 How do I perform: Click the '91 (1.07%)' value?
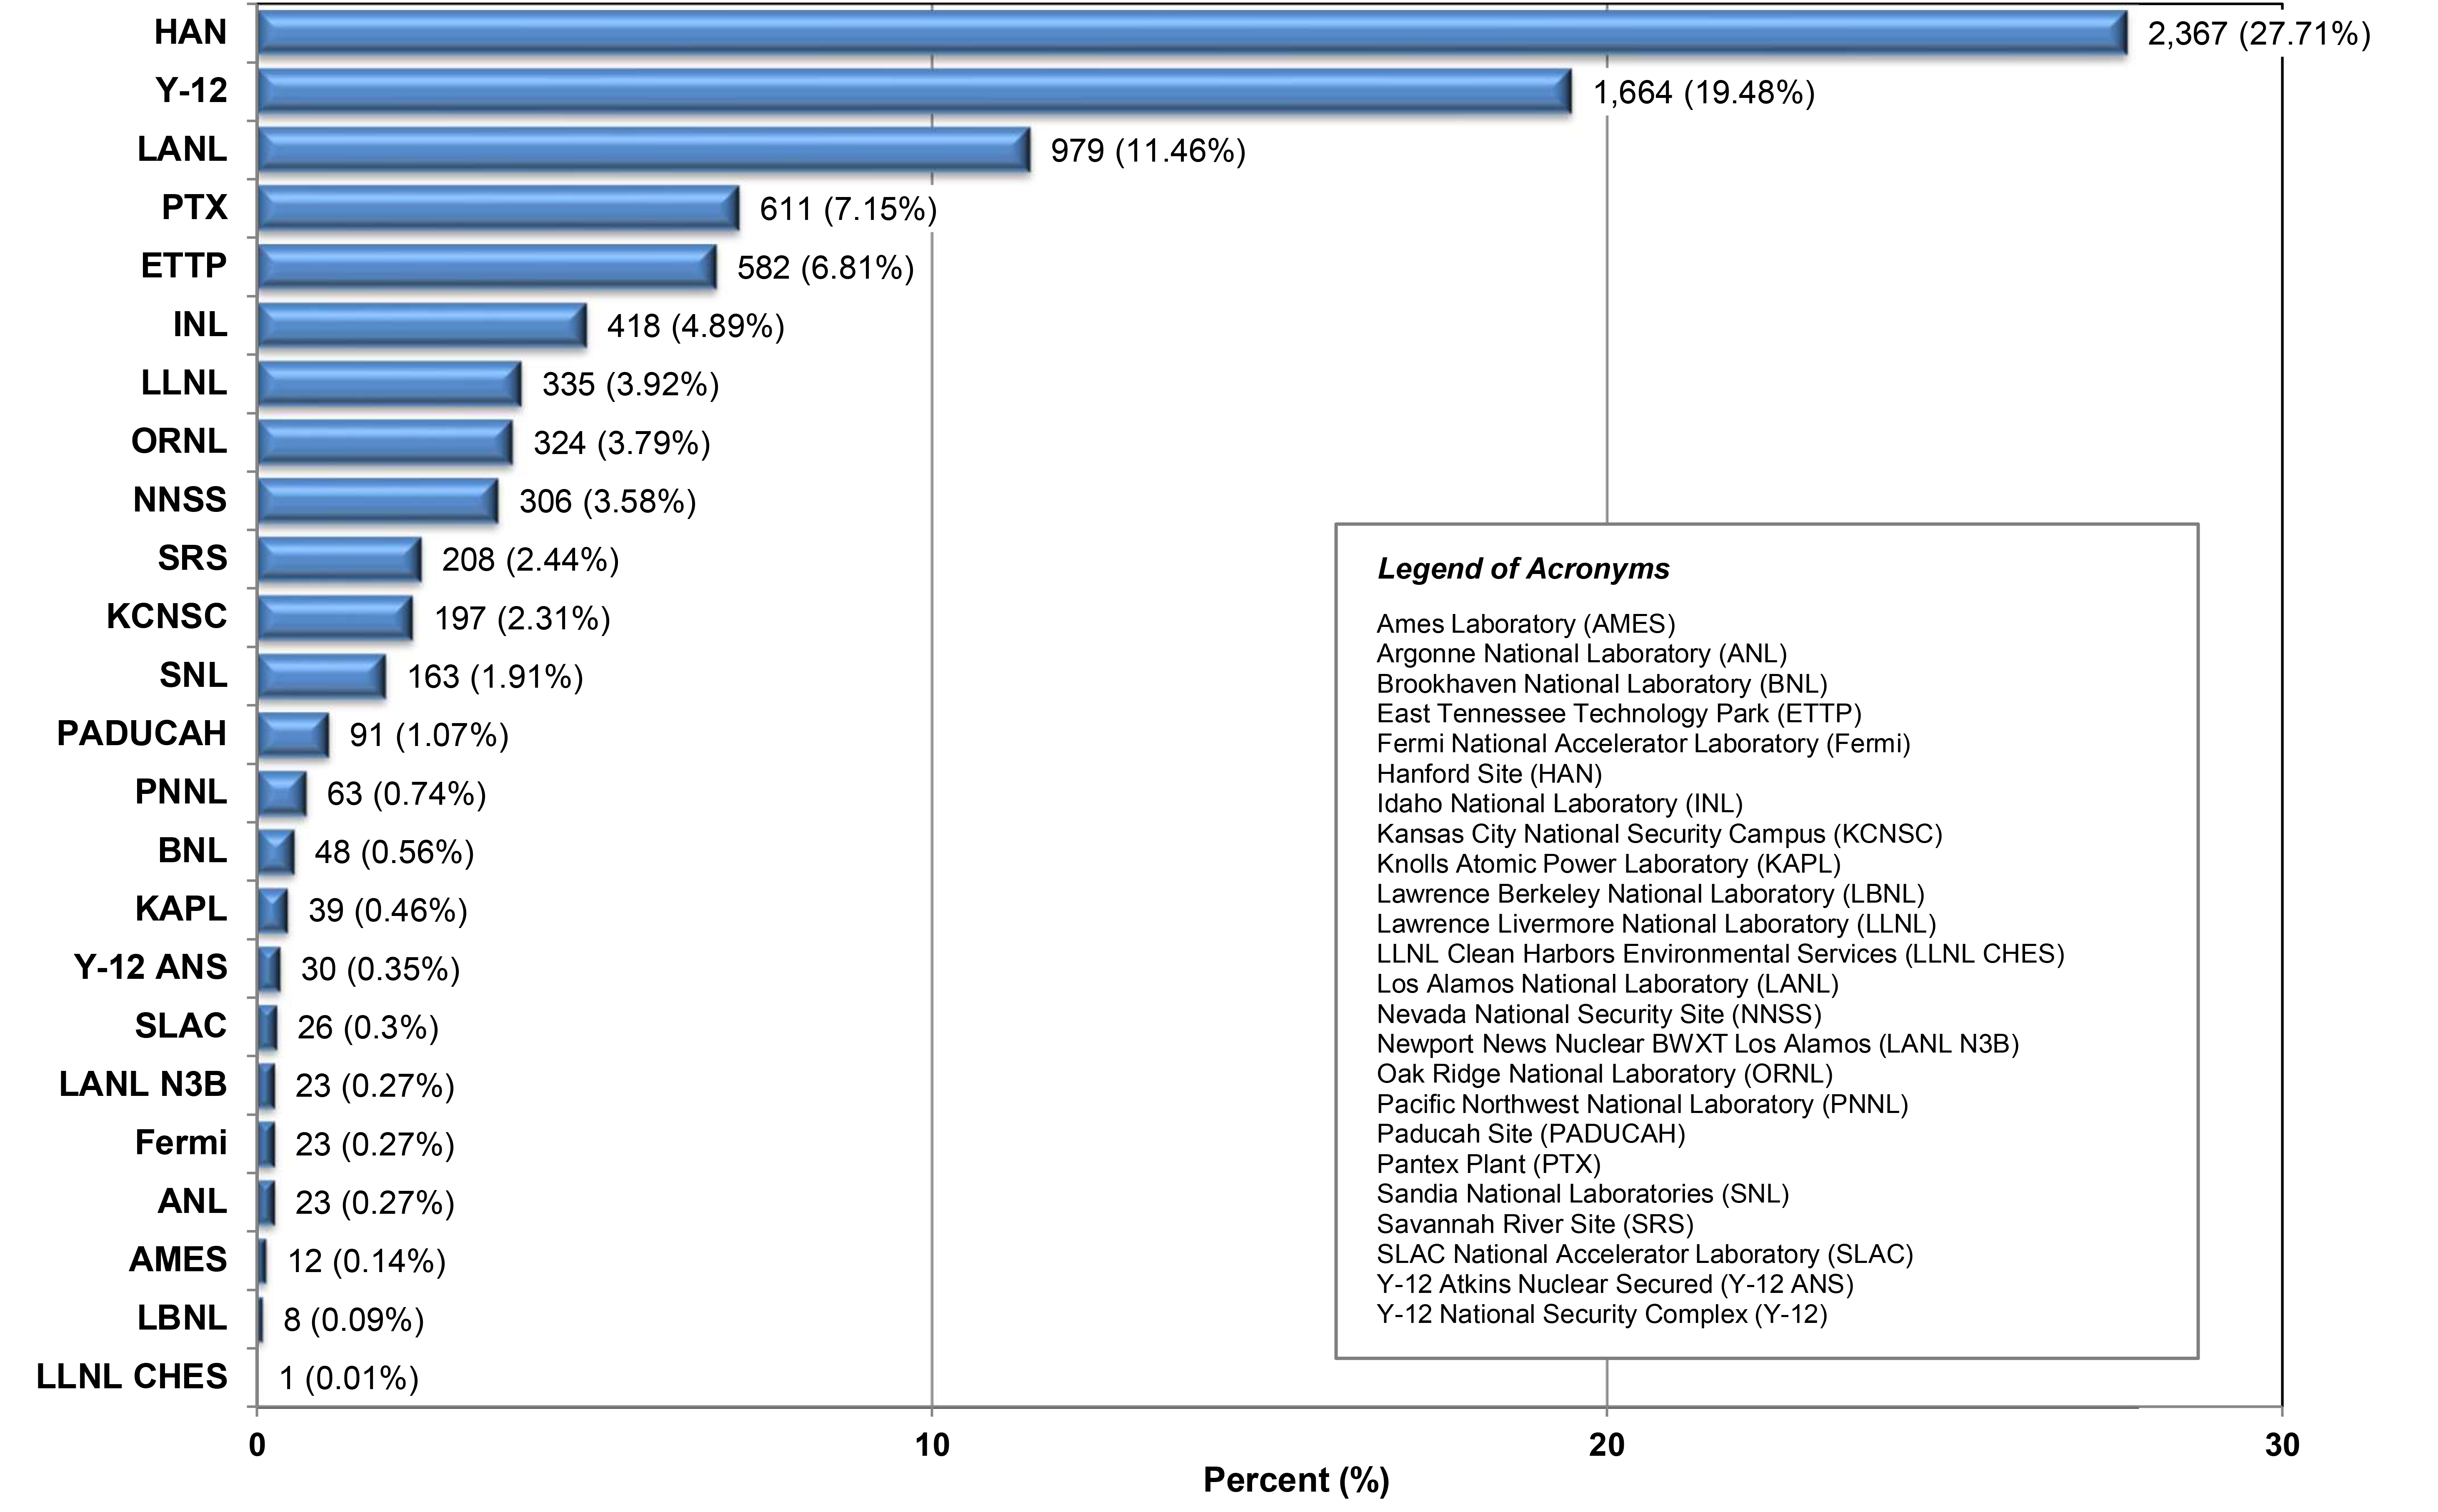429,735
